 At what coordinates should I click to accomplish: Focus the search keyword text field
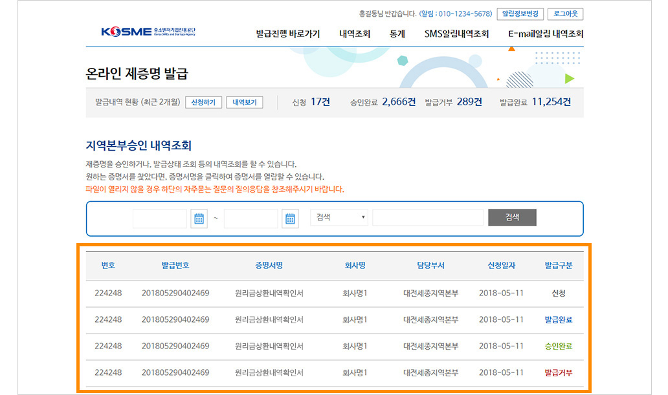(x=428, y=217)
